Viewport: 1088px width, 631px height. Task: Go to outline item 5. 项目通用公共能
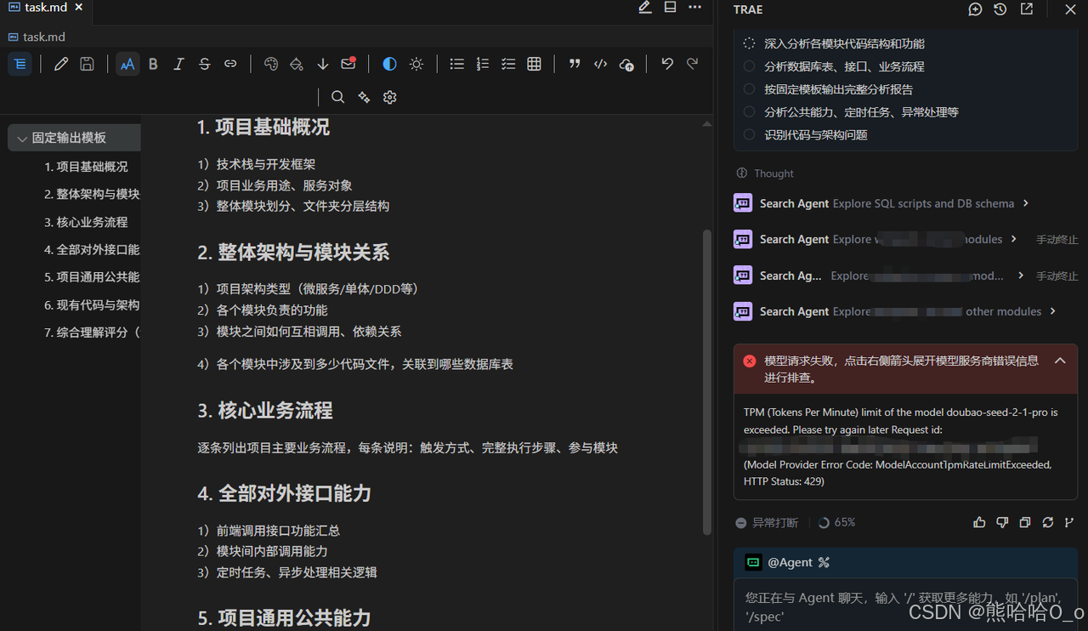tap(92, 277)
